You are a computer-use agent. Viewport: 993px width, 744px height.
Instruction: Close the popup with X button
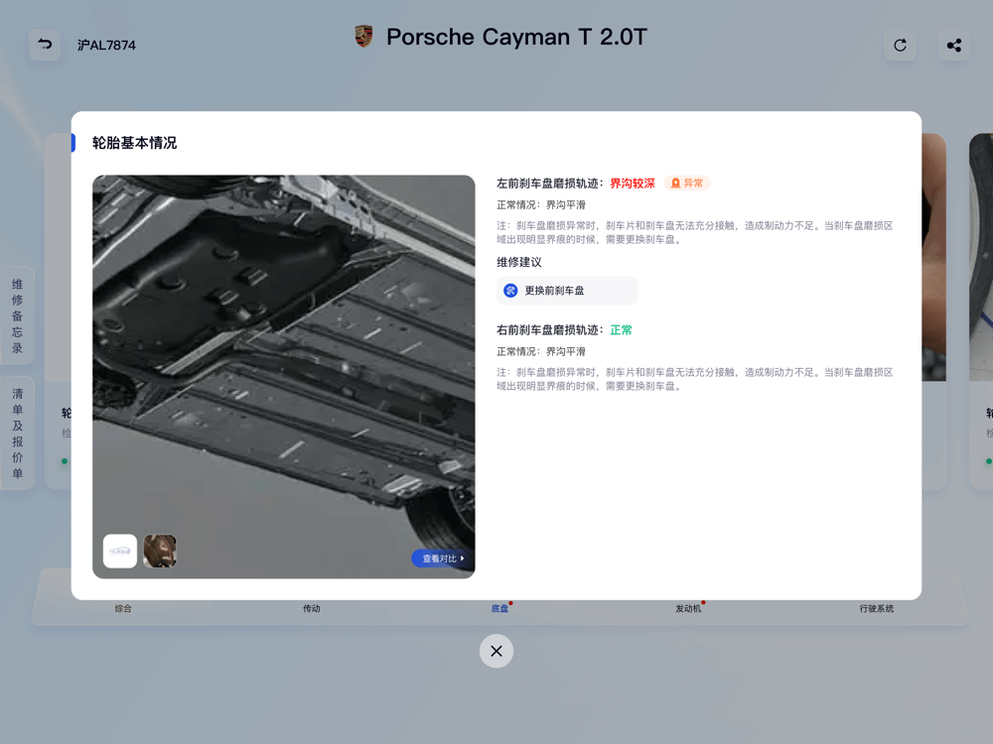click(x=496, y=651)
